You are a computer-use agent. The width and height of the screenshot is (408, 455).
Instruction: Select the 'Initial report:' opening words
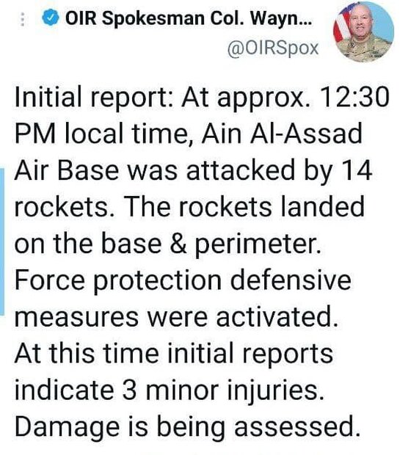pos(95,98)
